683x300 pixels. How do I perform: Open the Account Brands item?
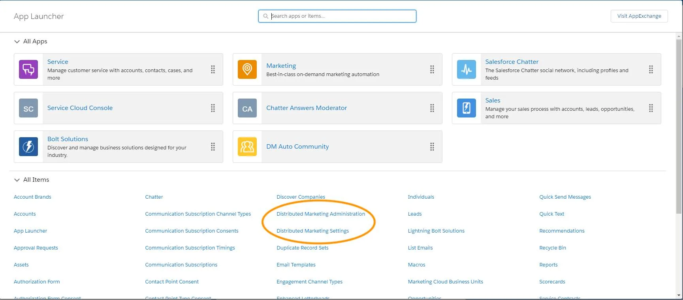coord(32,197)
